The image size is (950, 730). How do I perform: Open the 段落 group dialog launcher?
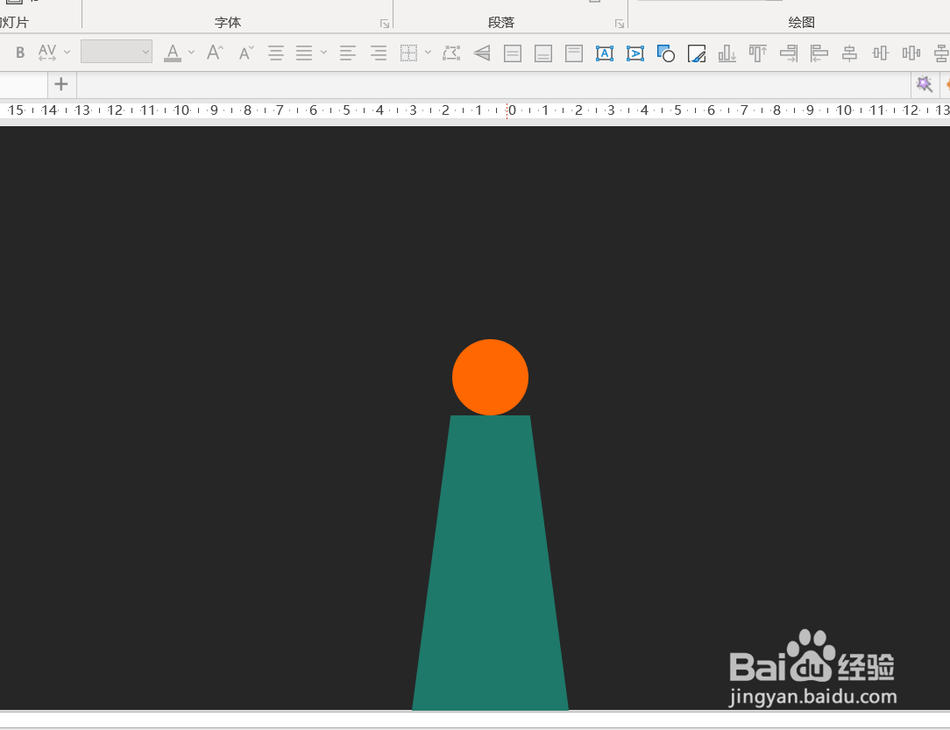coord(620,24)
